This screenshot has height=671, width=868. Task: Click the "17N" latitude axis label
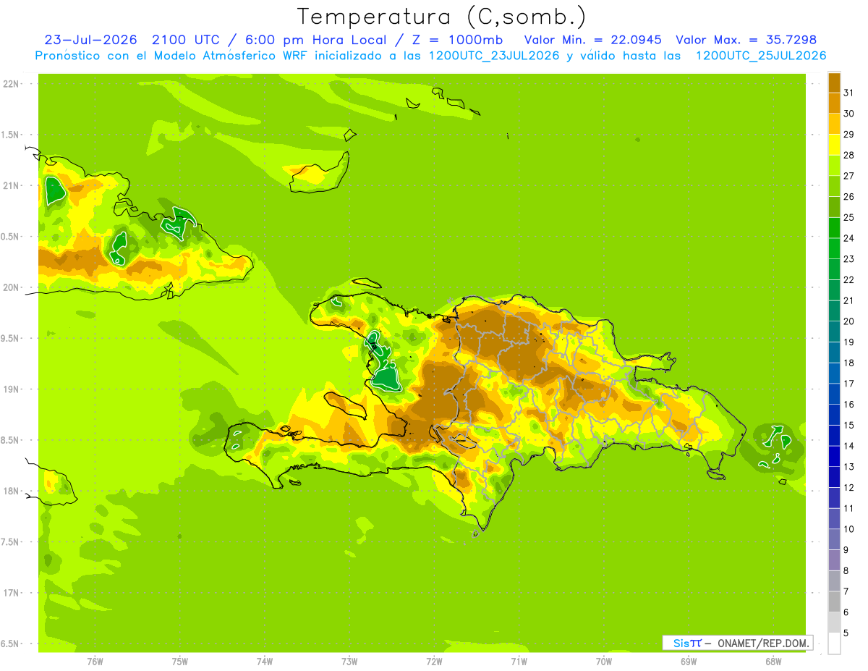click(x=10, y=593)
